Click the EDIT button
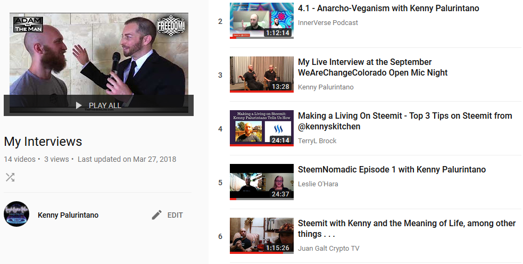This screenshot has height=264, width=523. 167,215
